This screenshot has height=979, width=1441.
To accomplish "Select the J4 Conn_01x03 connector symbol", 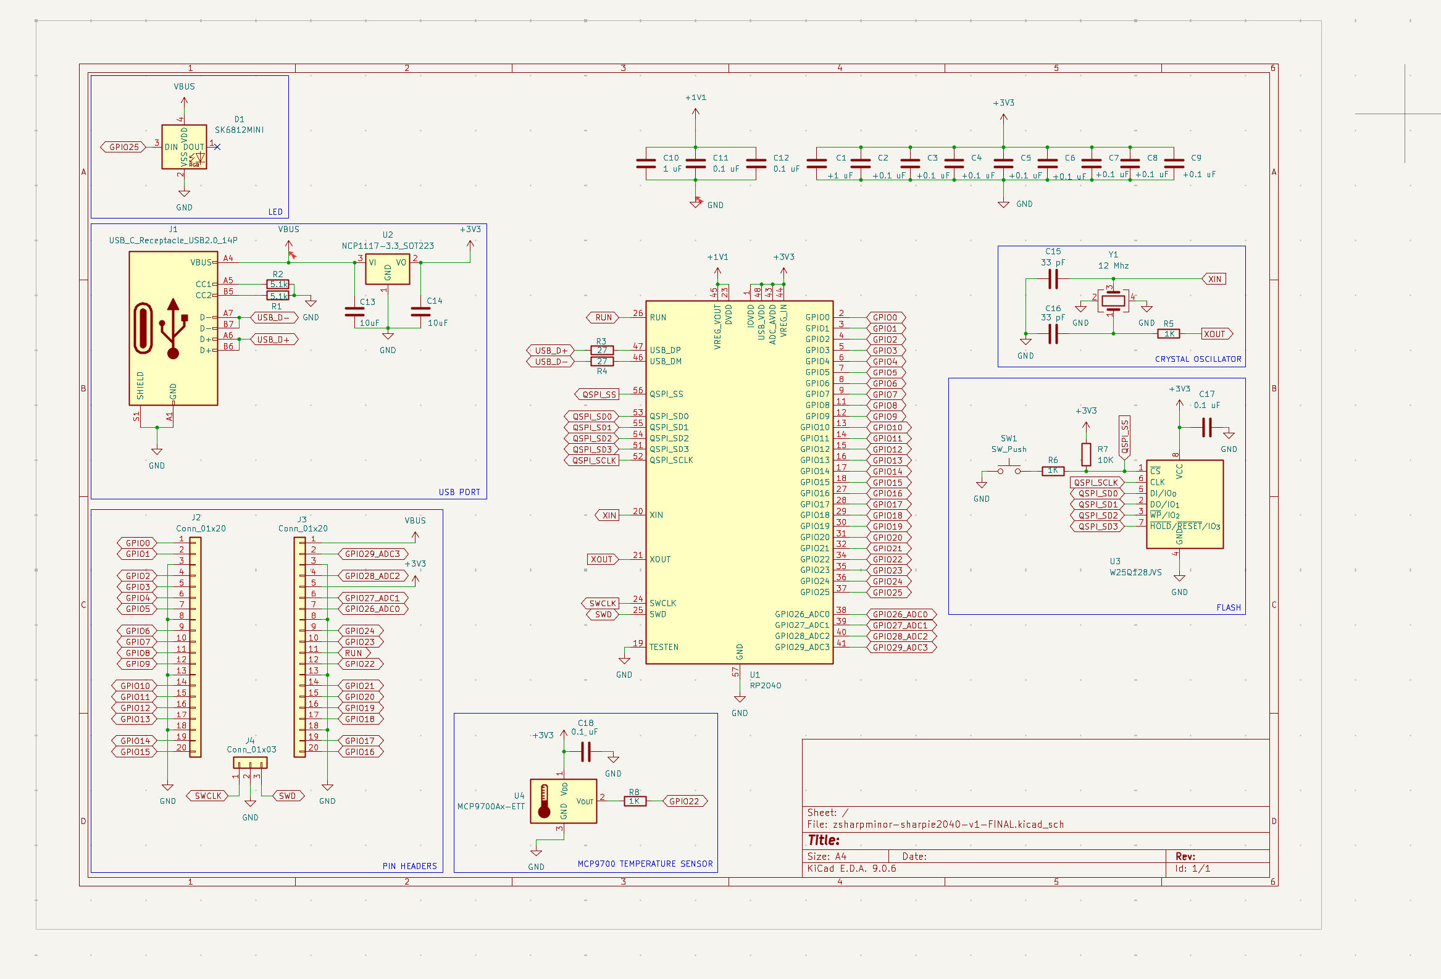I will (x=250, y=763).
